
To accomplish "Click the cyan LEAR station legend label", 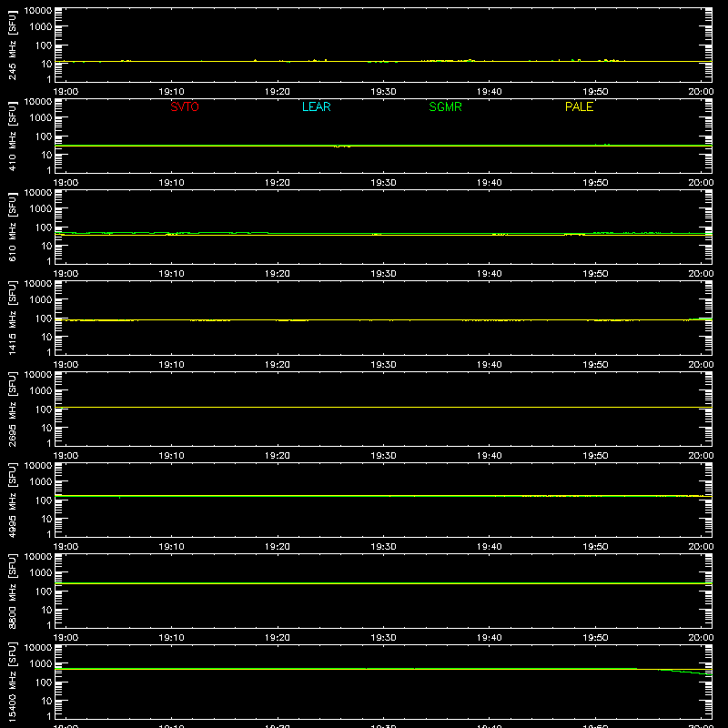I will (x=316, y=106).
